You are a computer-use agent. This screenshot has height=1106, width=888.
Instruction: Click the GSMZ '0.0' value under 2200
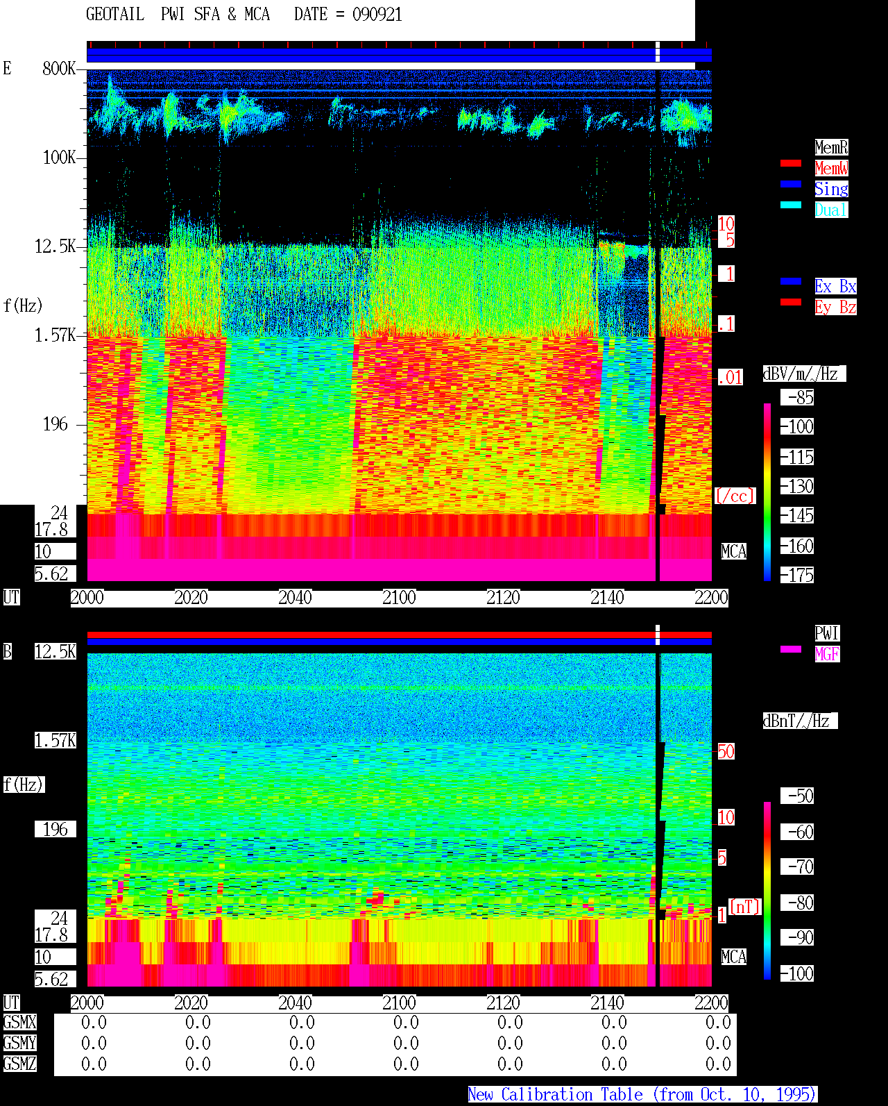click(718, 1064)
